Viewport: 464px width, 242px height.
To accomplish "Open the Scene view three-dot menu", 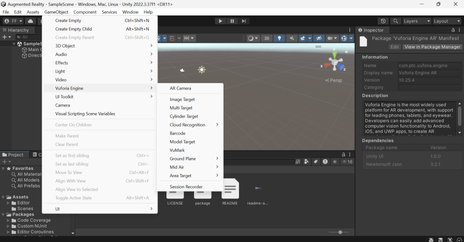I will coord(350,30).
